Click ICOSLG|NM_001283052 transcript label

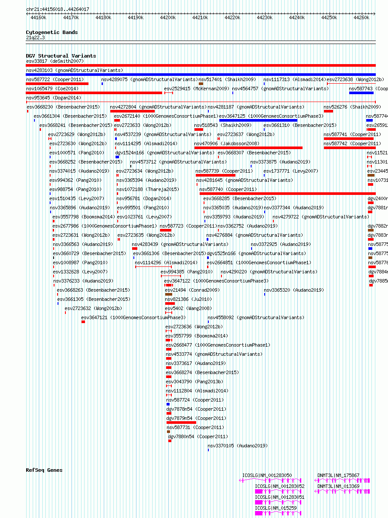(x=280, y=486)
